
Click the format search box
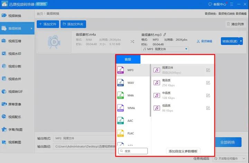tap(133, 151)
